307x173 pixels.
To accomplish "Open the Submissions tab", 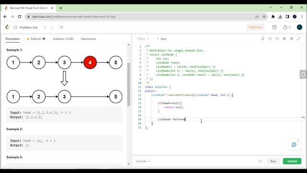I will click(88, 39).
